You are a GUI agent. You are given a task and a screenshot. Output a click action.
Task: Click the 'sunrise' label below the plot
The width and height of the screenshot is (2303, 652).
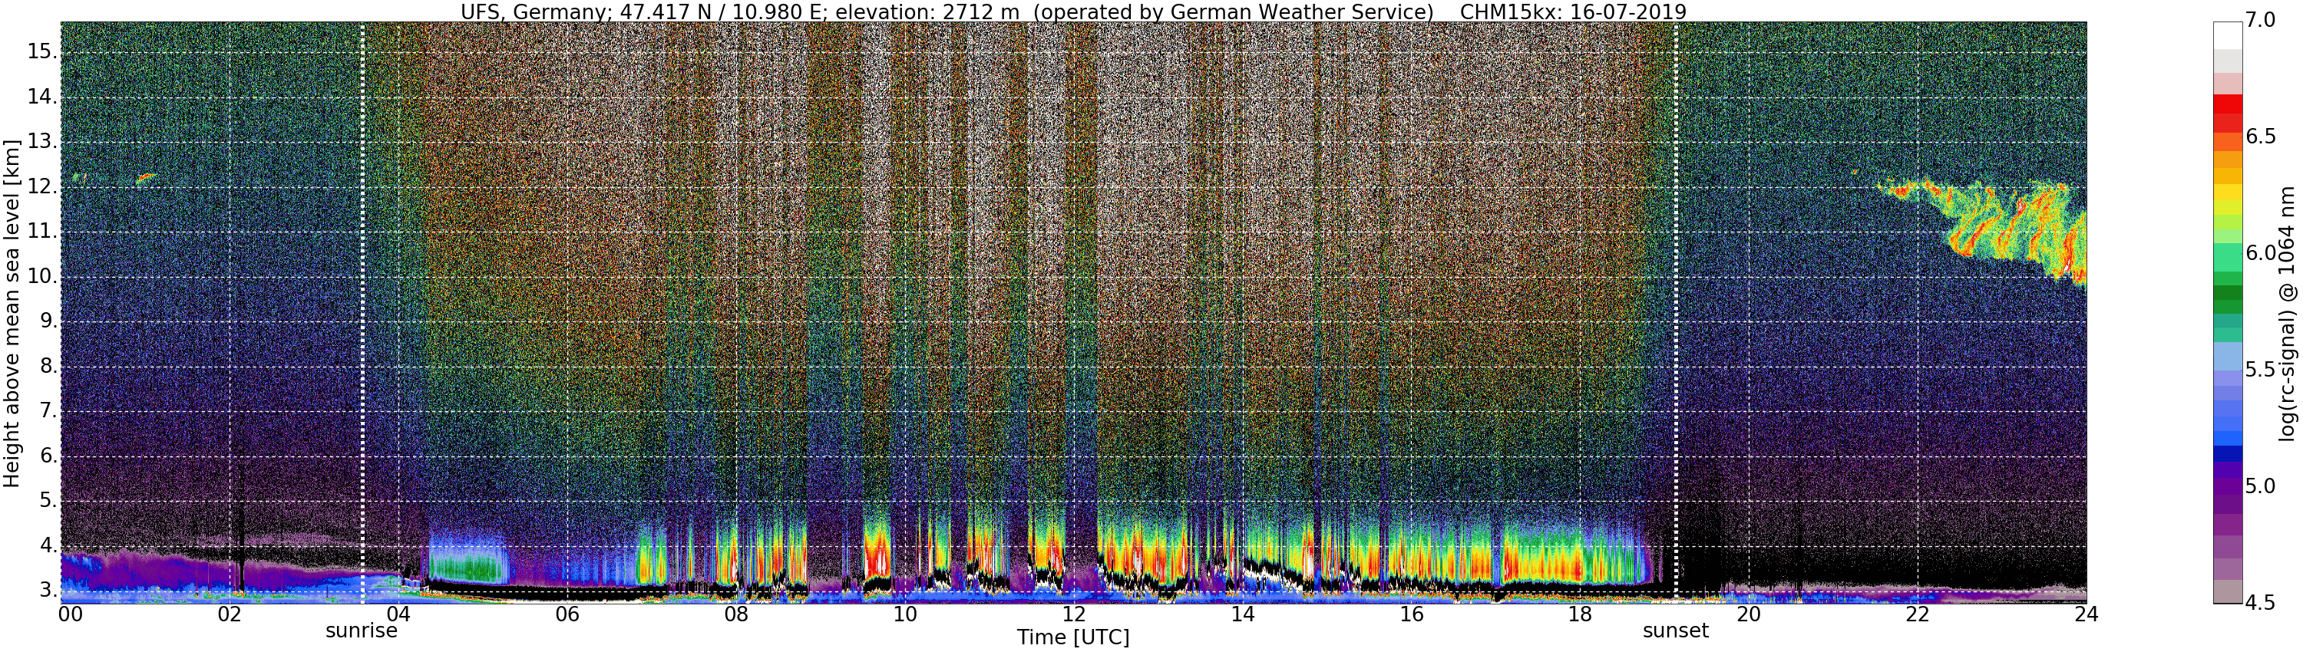(361, 631)
